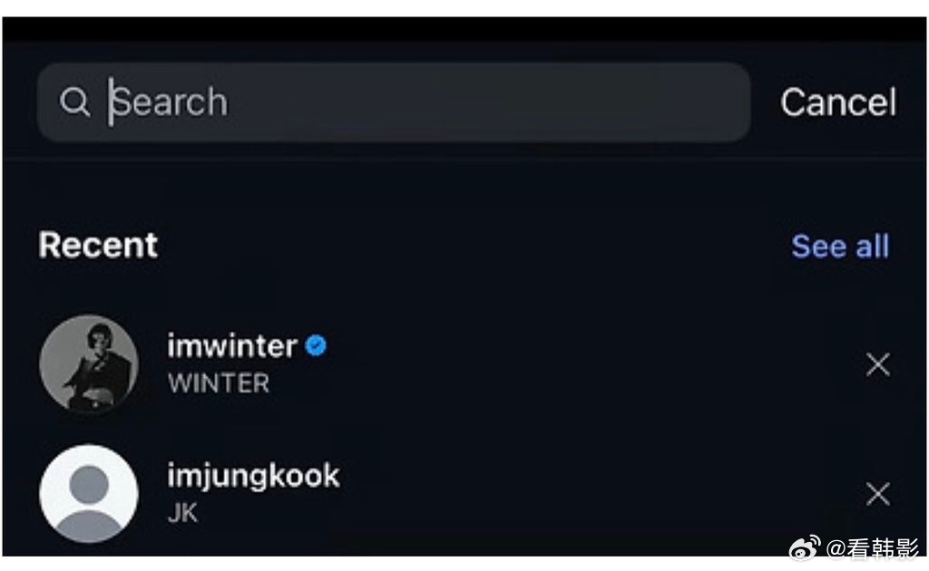
Task: Remove imwinter from recent searches
Action: [x=877, y=364]
